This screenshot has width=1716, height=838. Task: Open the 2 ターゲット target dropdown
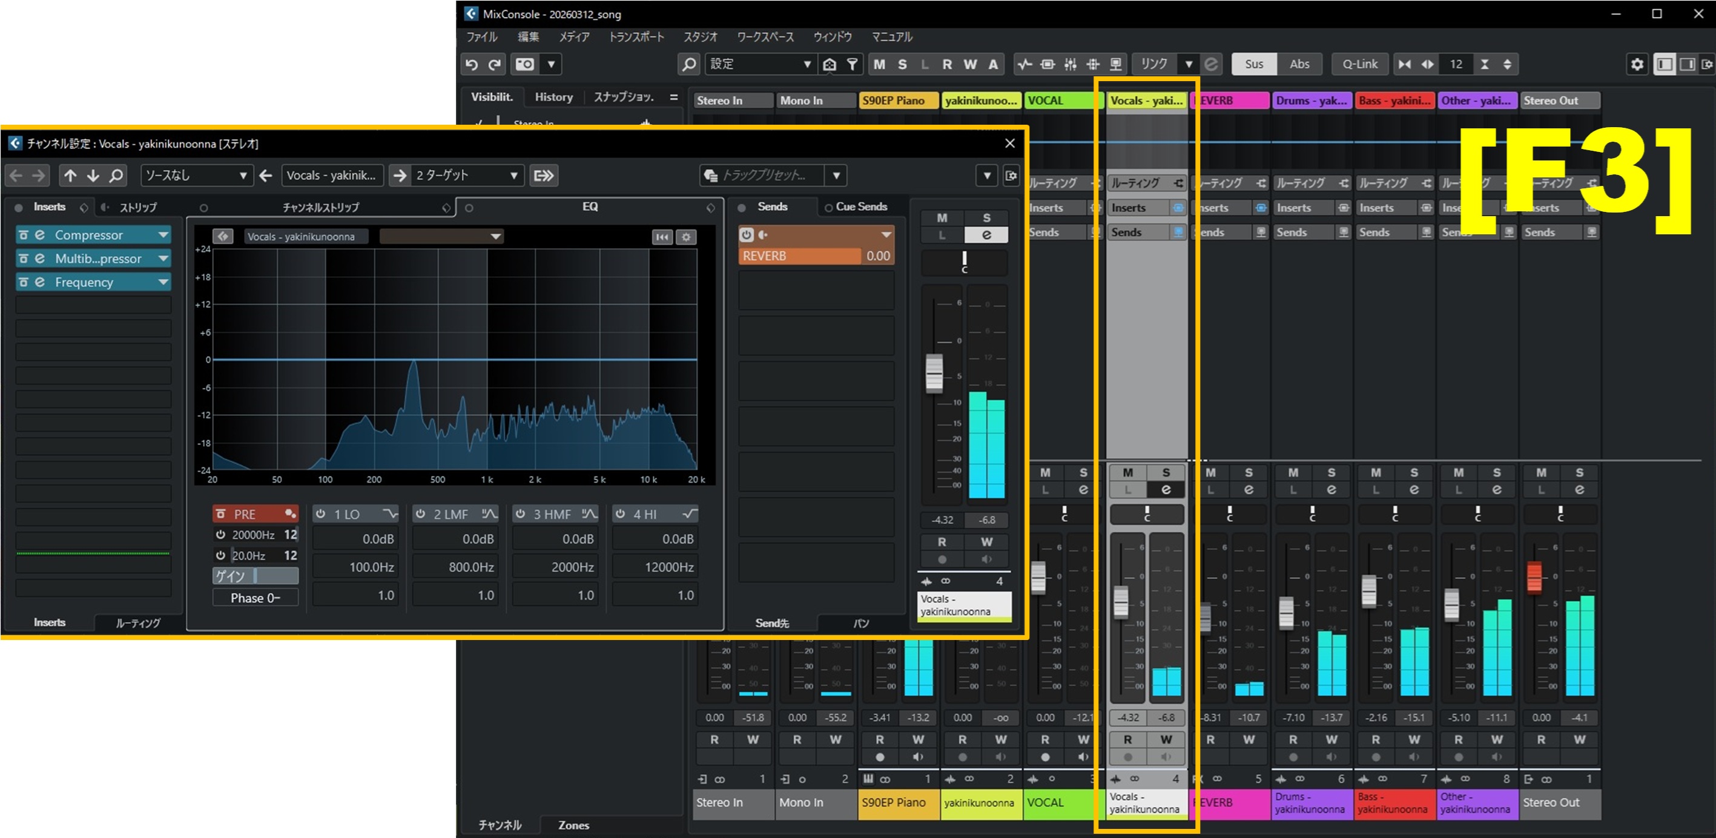(x=466, y=176)
